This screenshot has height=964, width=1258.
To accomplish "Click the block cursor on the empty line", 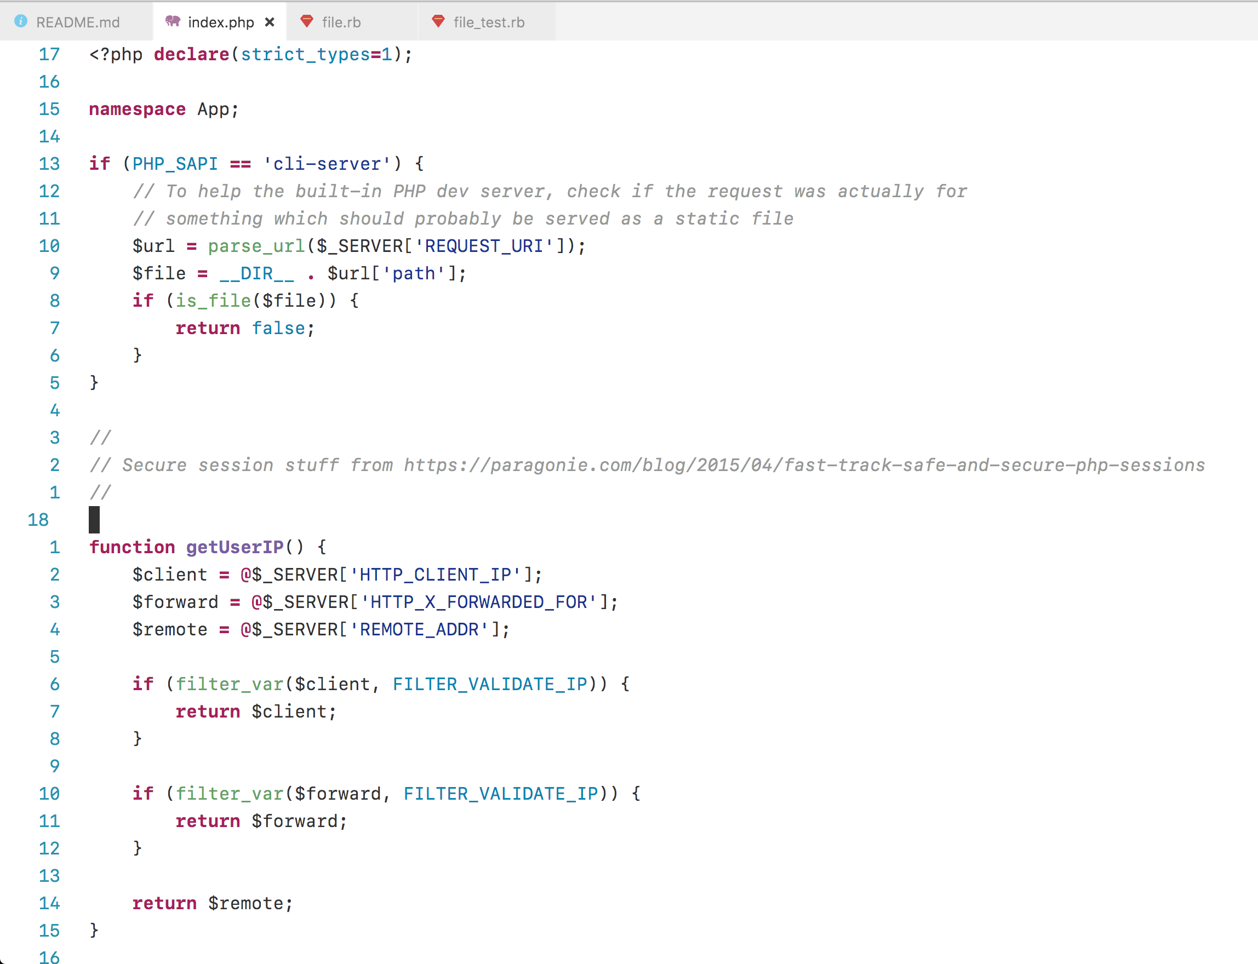I will [x=94, y=520].
